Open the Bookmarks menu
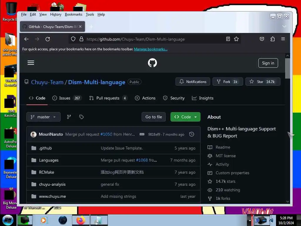The width and height of the screenshot is (301, 226). (73, 14)
